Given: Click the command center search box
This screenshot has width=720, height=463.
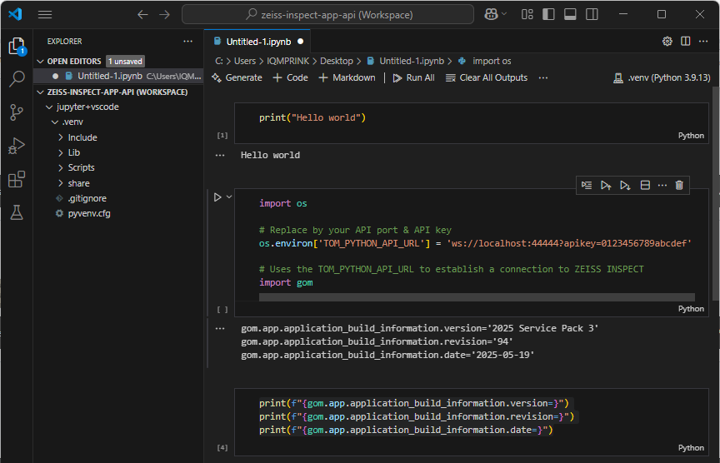Looking at the screenshot, I should tap(327, 14).
